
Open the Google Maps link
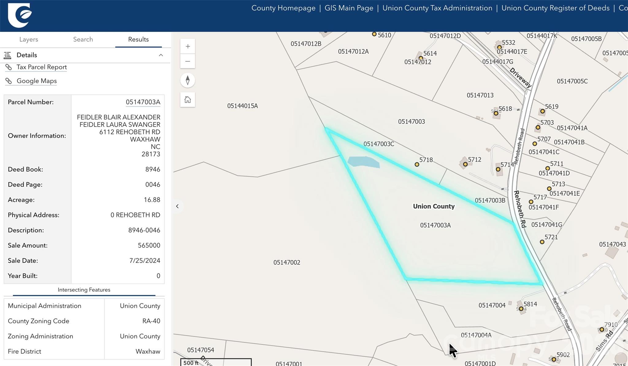pyautogui.click(x=36, y=81)
